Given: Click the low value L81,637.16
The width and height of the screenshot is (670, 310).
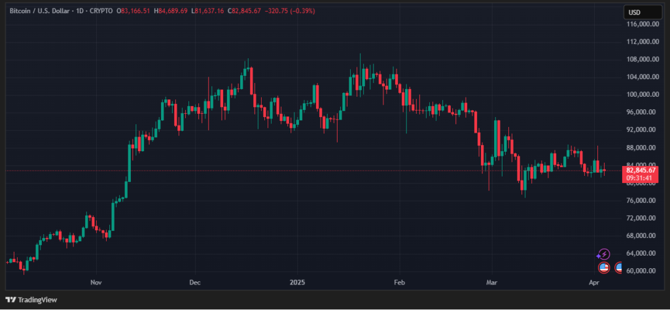Looking at the screenshot, I should [x=207, y=11].
